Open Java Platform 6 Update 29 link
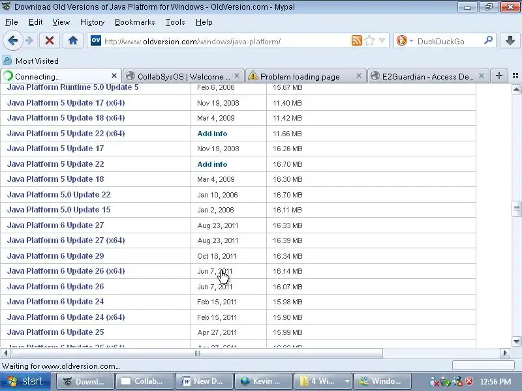 click(x=55, y=255)
